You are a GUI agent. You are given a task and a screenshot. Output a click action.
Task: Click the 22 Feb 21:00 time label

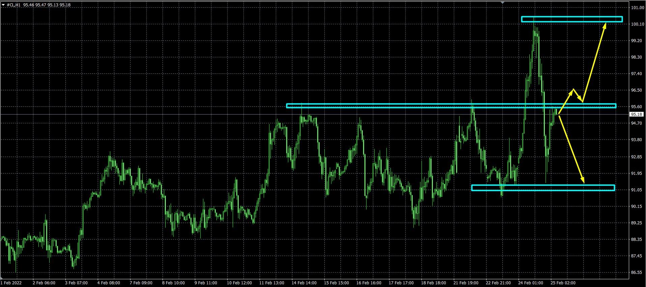498,283
